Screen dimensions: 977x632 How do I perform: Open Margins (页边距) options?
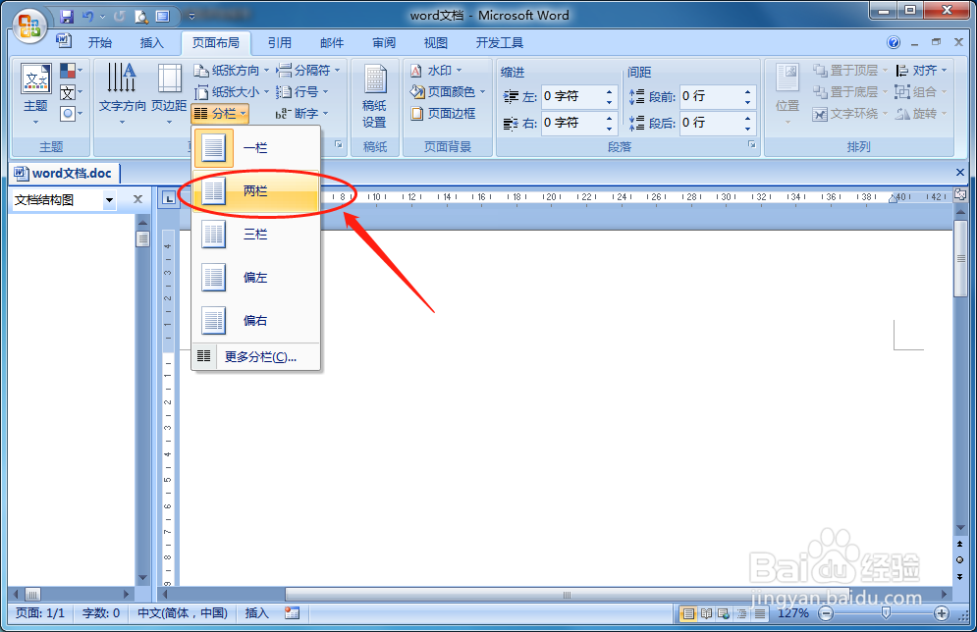click(x=169, y=93)
